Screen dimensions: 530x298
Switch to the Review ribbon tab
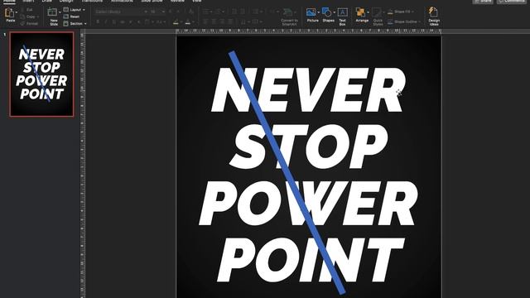[x=177, y=1]
